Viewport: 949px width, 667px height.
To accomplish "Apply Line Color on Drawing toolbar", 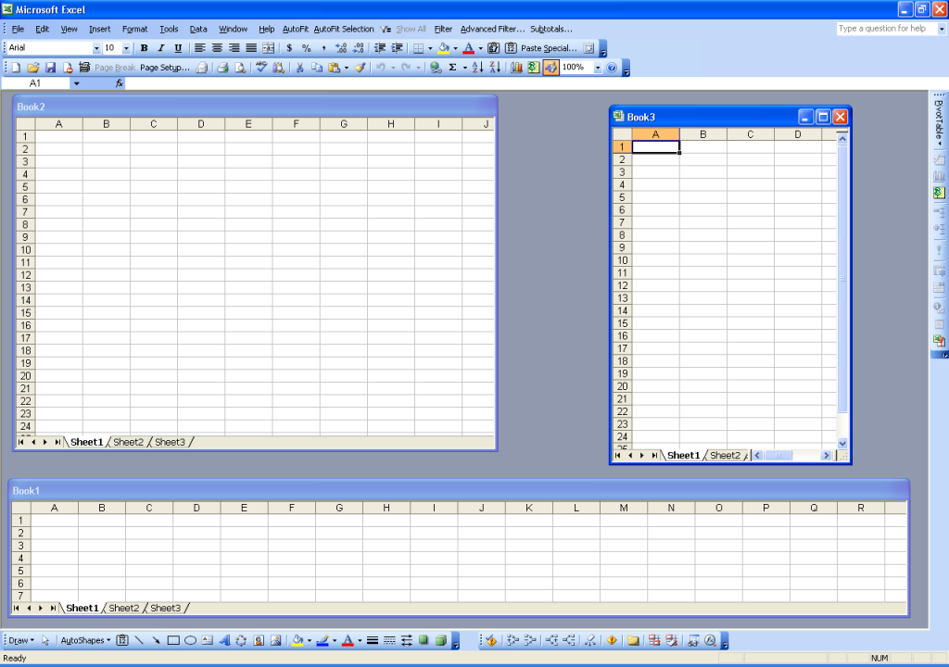I will pos(323,640).
